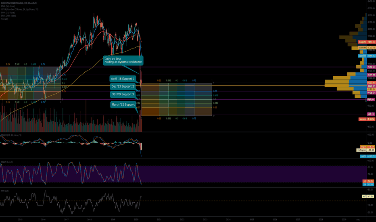Click the 'Aug' label on time axis
The height and width of the screenshot is (222, 376).
pyautogui.click(x=358, y=219)
